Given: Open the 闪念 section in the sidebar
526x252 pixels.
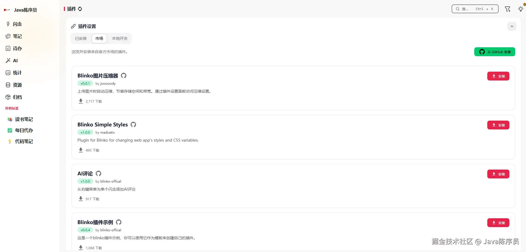Looking at the screenshot, I should point(14,24).
